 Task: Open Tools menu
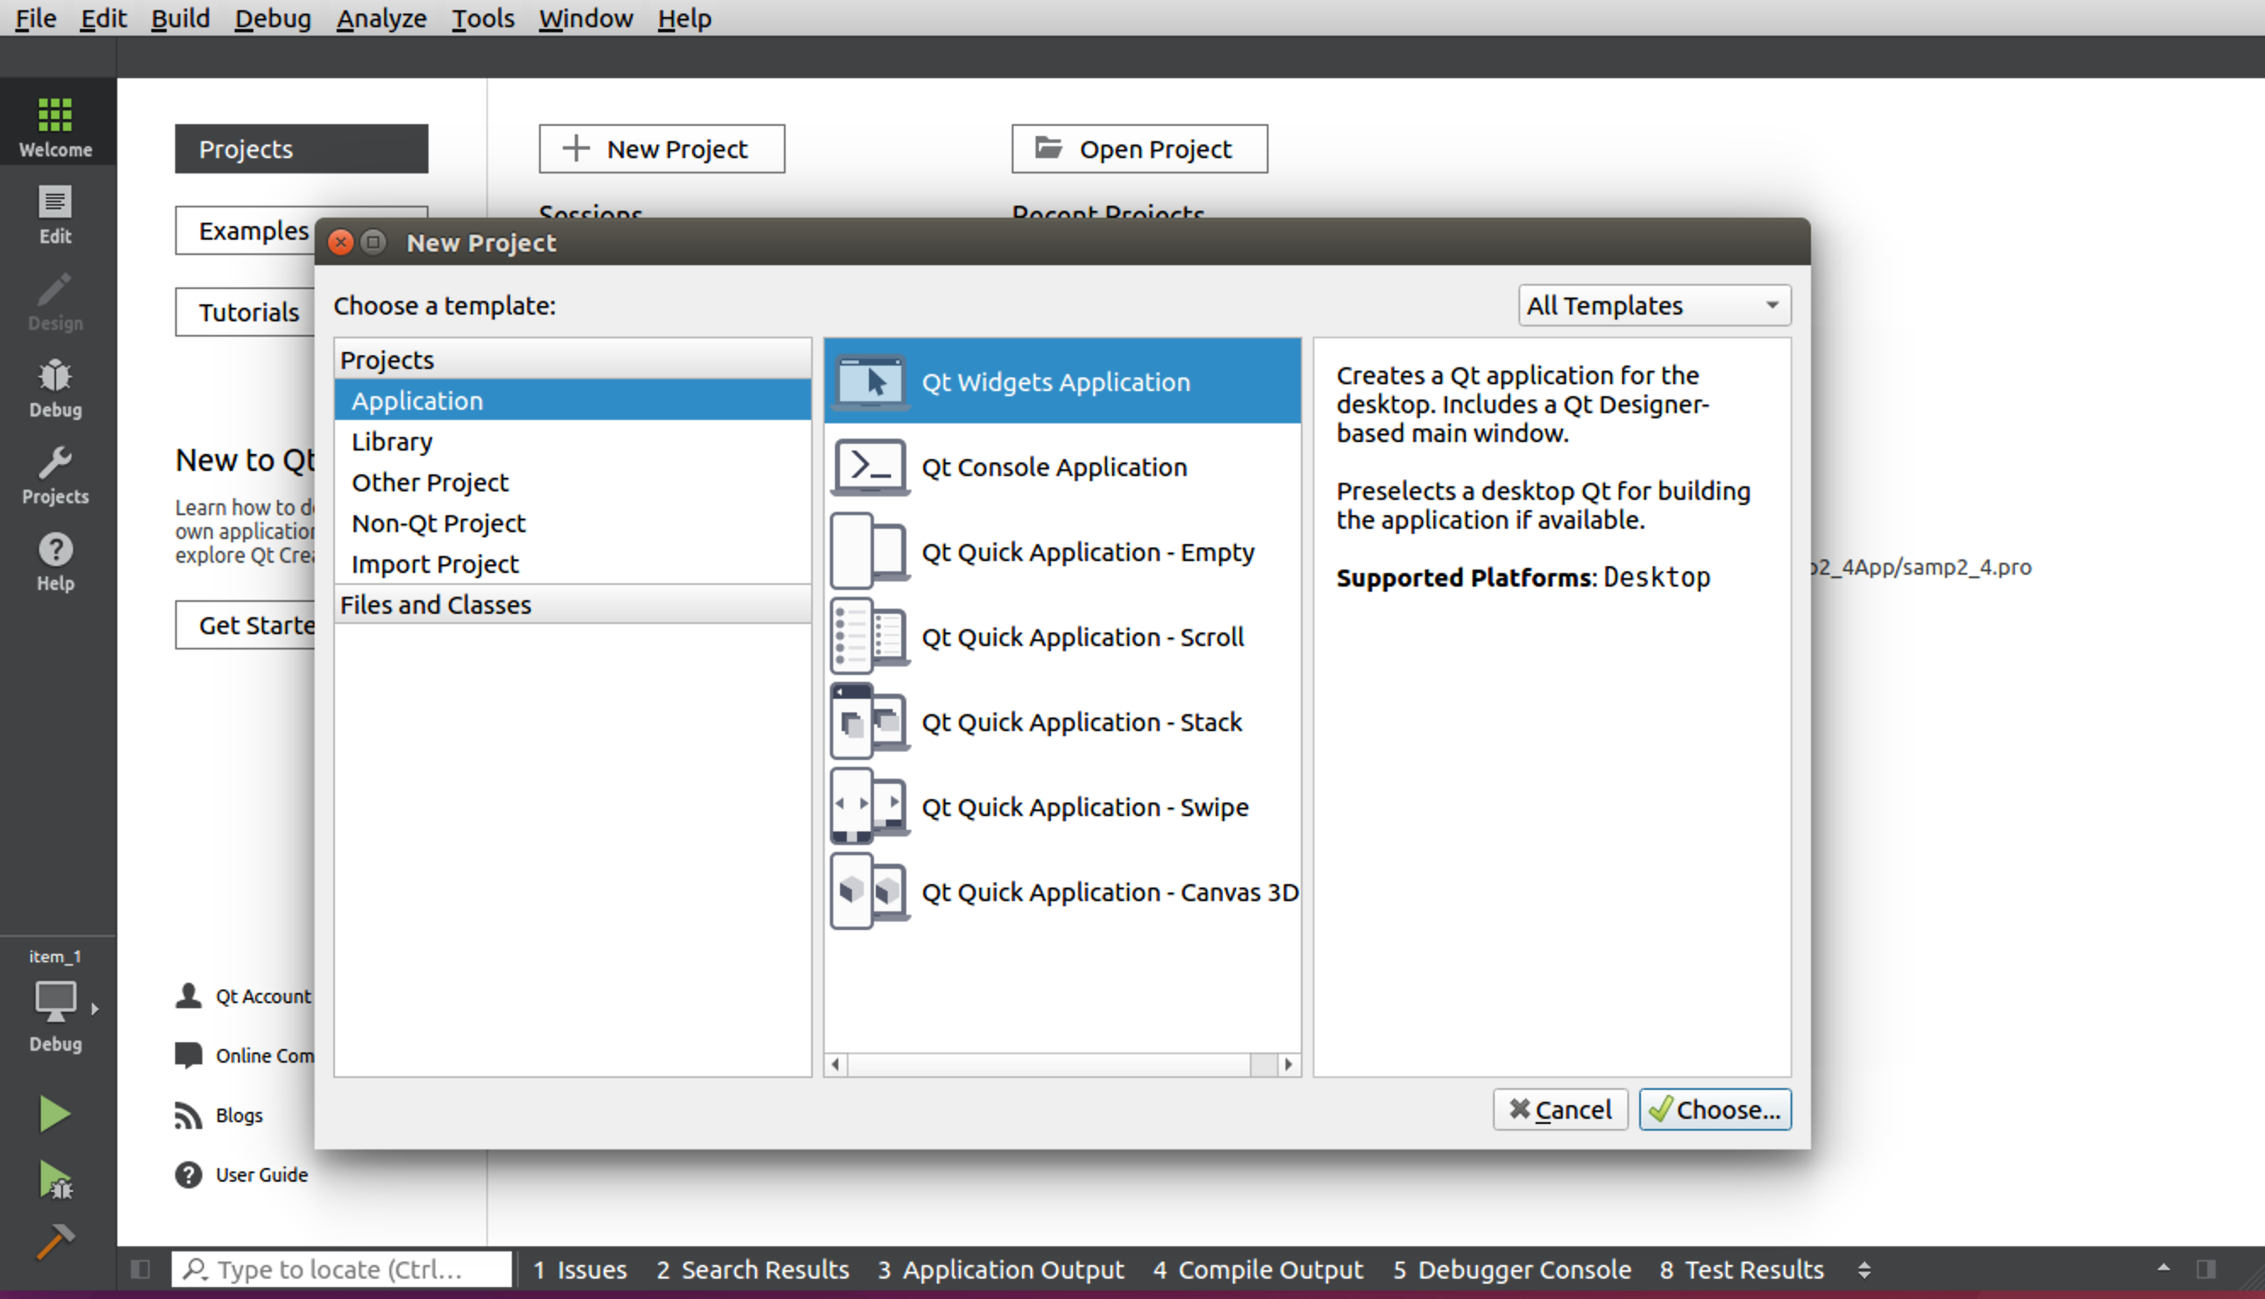(x=483, y=18)
